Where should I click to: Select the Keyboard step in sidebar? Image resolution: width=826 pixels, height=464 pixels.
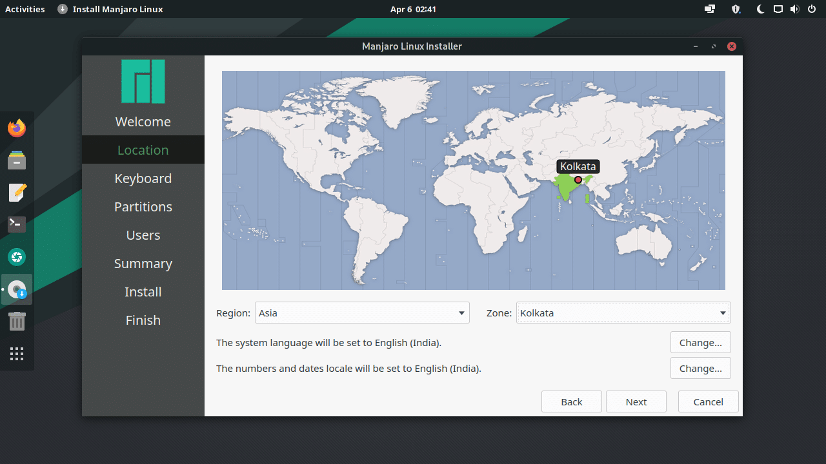143,179
